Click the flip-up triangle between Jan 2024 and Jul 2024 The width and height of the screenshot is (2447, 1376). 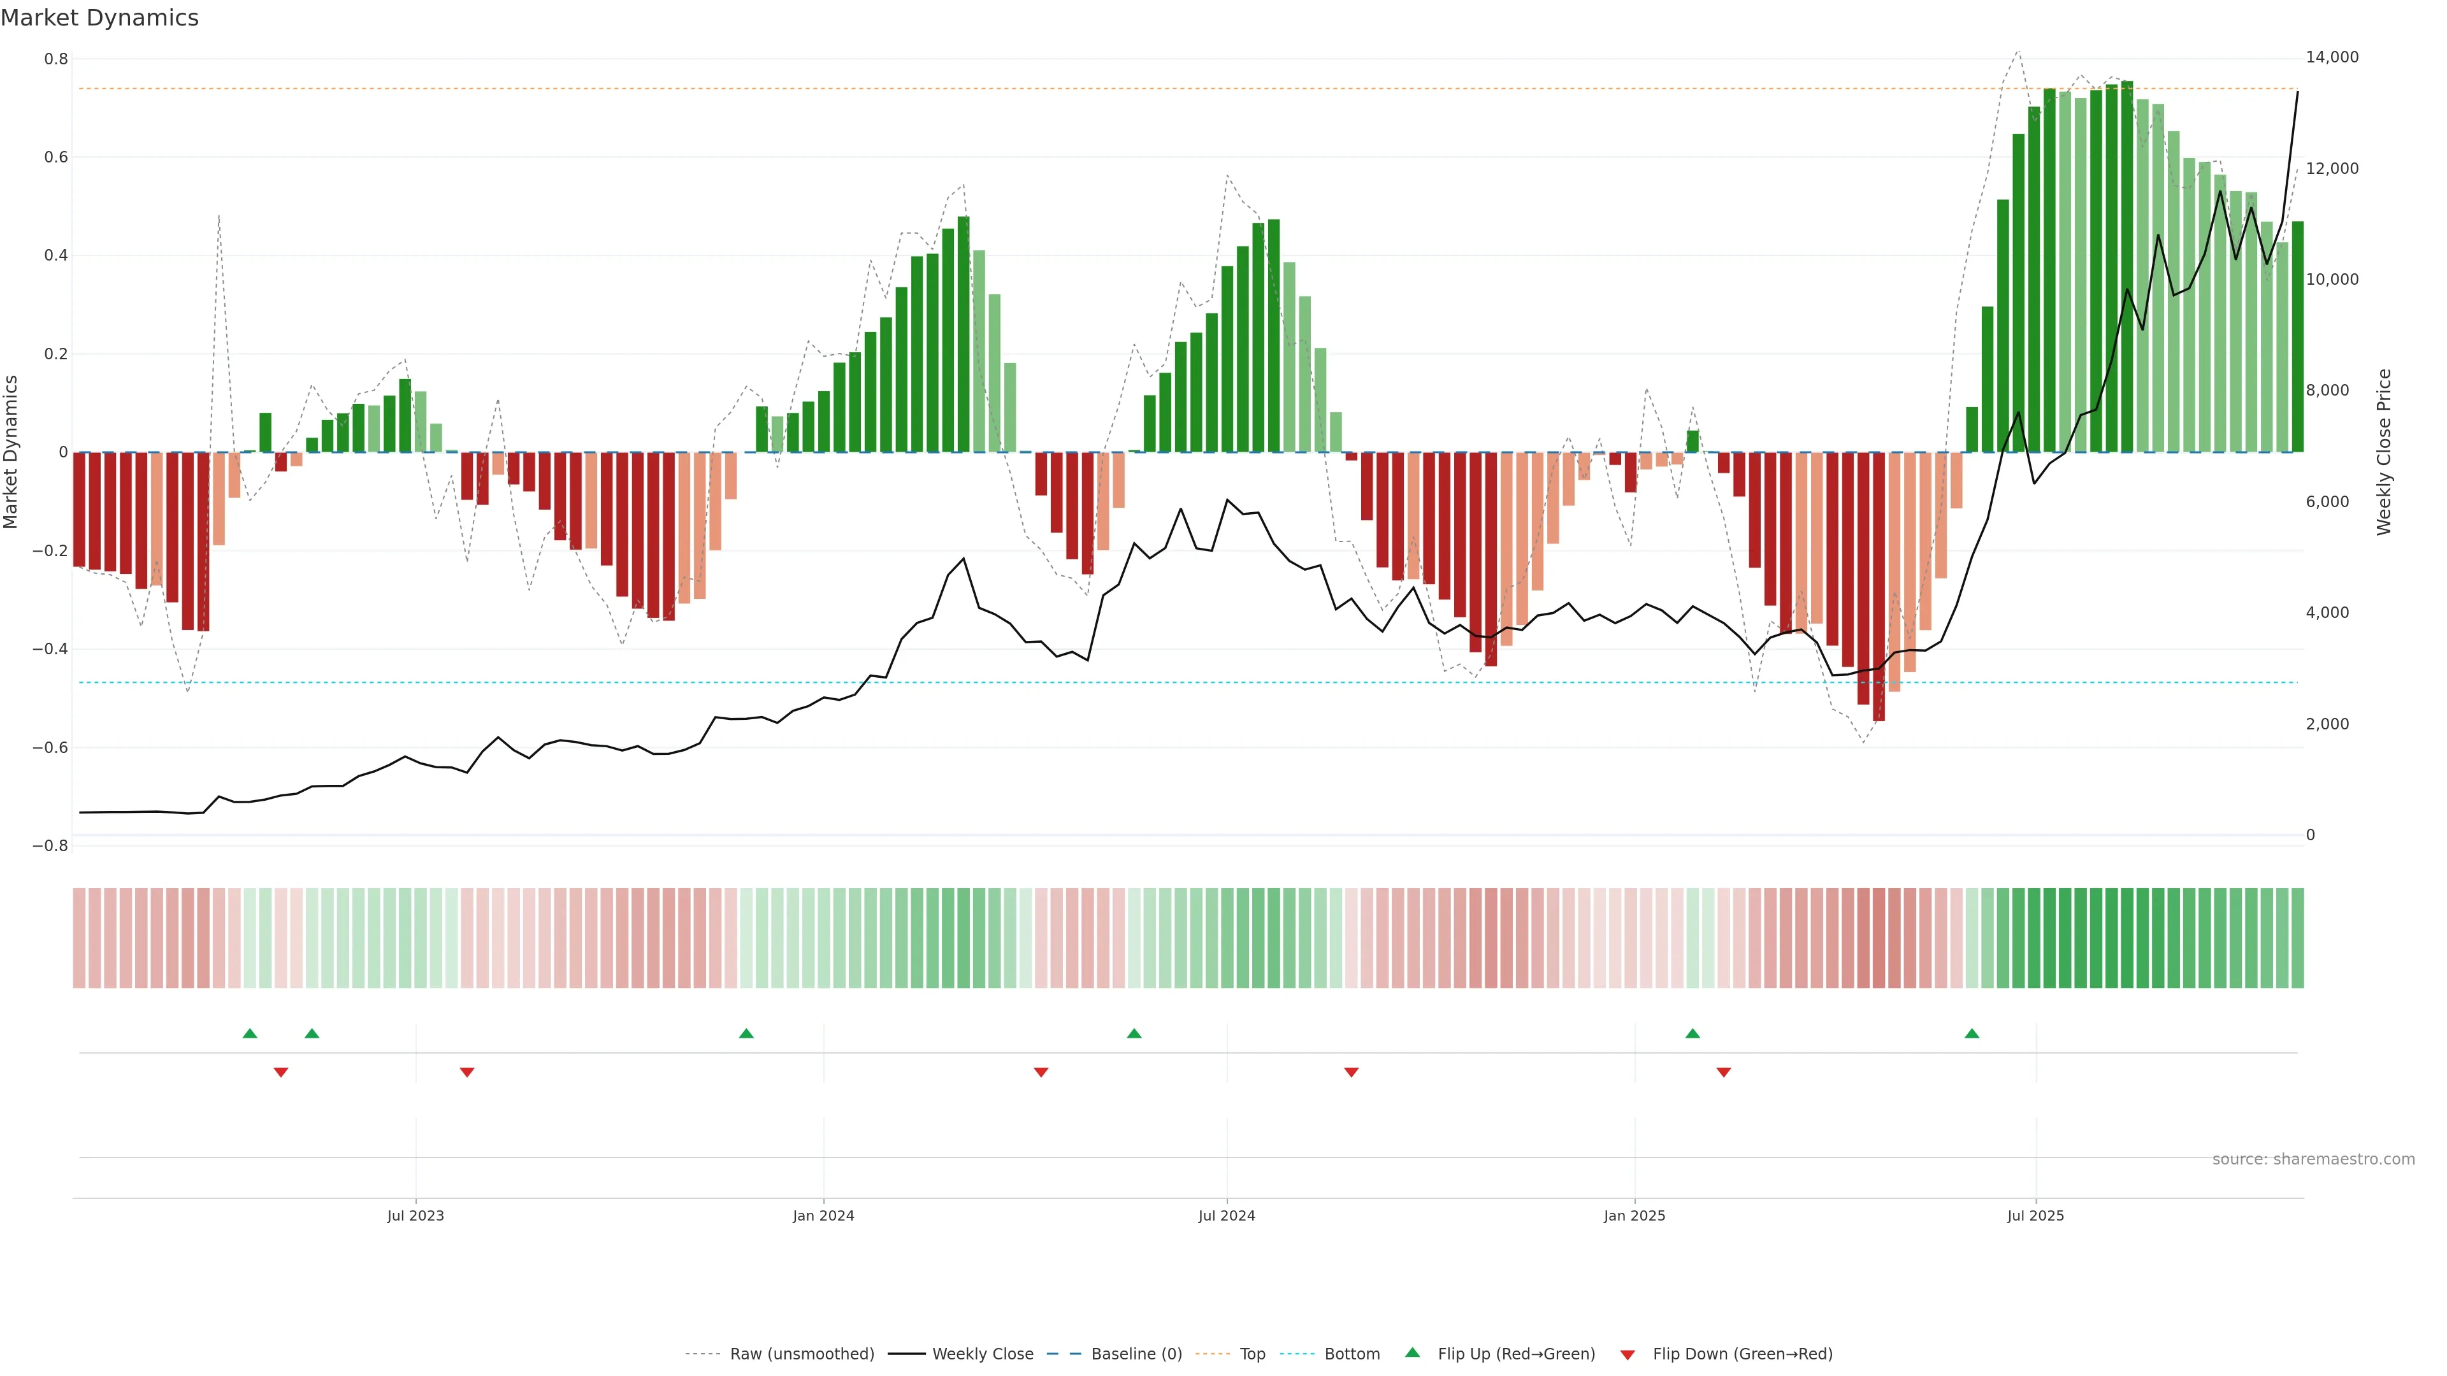(1133, 1033)
